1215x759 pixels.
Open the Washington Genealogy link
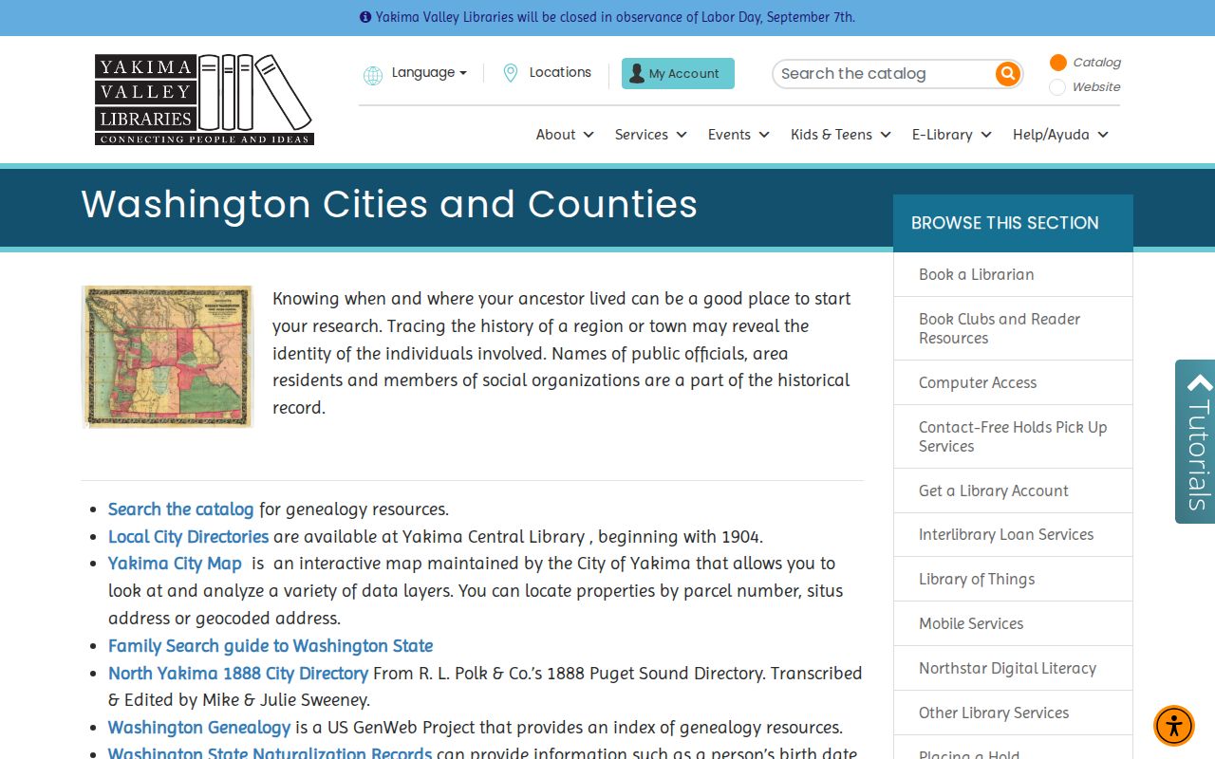click(199, 728)
